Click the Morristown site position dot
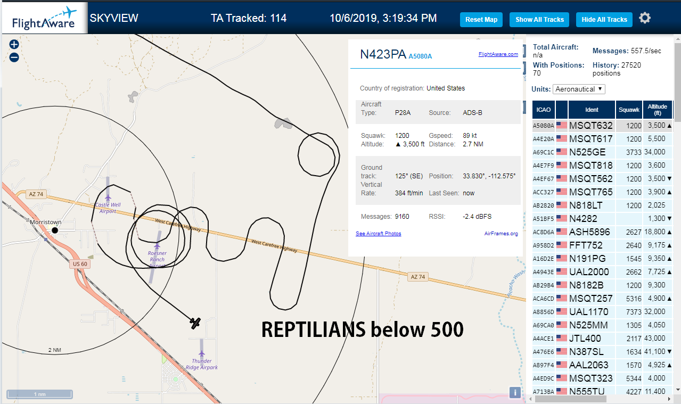The height and width of the screenshot is (404, 681). click(x=54, y=230)
